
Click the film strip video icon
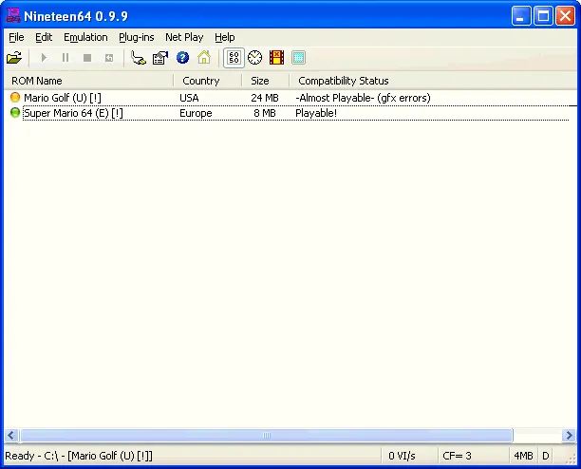tap(276, 58)
